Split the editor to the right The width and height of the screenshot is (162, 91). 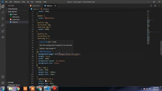pos(155,6)
